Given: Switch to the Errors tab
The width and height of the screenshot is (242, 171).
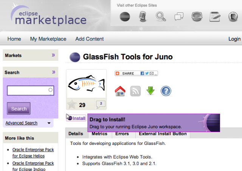Looking at the screenshot, I should pyautogui.click(x=122, y=134).
